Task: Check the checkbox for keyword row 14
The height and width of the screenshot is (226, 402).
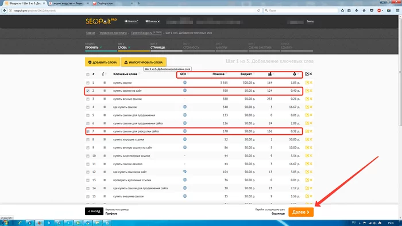Action: [x=88, y=188]
